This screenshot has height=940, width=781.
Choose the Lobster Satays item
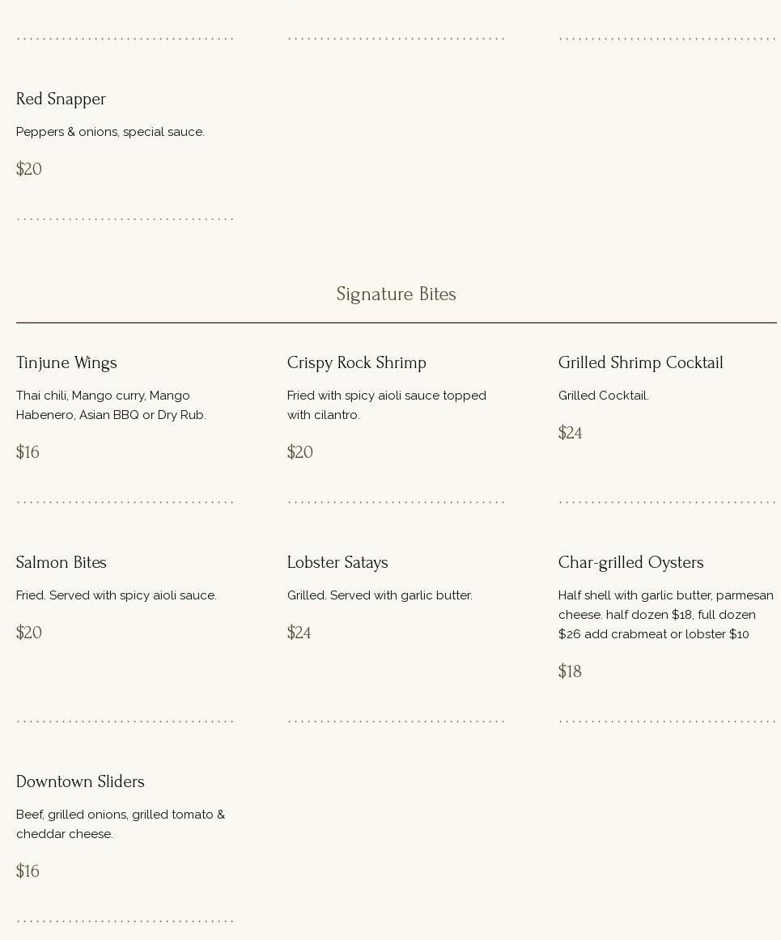[x=337, y=562]
